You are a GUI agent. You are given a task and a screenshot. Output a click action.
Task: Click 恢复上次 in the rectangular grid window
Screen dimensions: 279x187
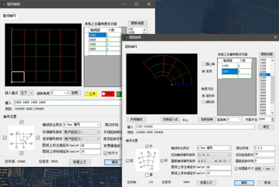point(80,162)
